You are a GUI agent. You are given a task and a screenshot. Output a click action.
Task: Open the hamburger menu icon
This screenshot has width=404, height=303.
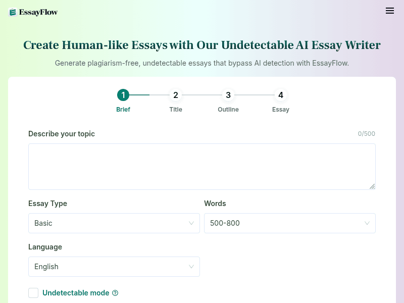coord(389,11)
